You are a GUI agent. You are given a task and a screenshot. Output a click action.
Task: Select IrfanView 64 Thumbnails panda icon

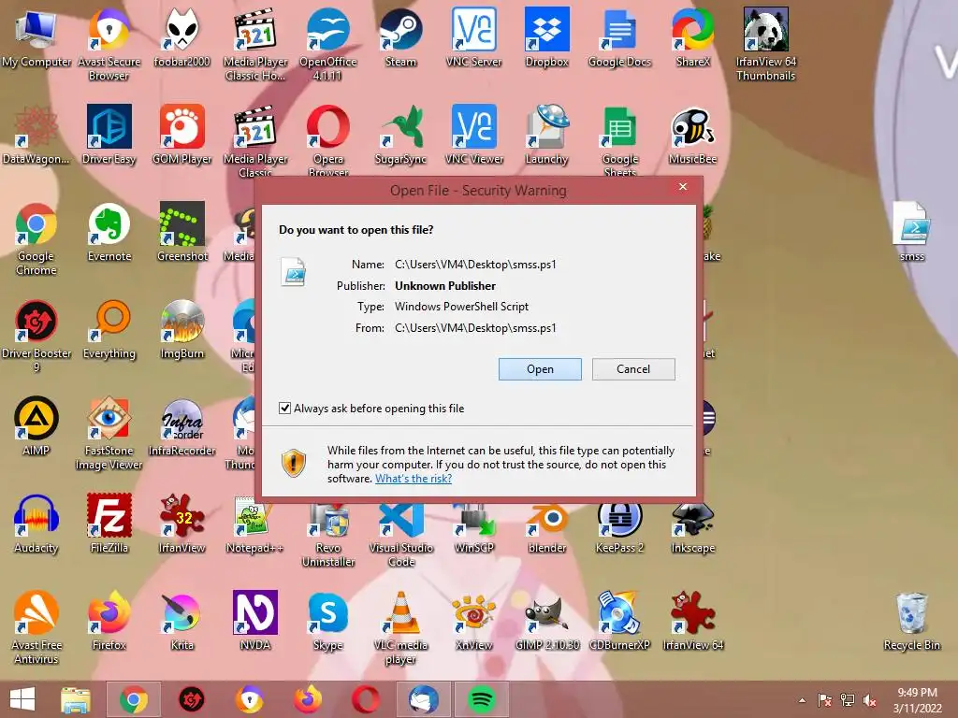click(x=765, y=44)
